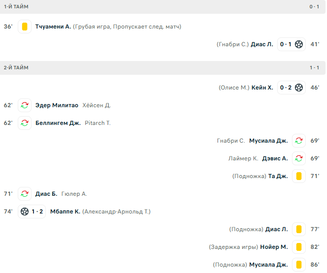Viewport: 327px width, 273px height.
Task: Click the 1-2 goal icon for Мбаппе
Action: 25,212
